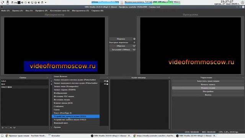Screen dimensions: 245x138
Task: Switch to YouTube Studio taskbar window
Action: click(x=26, y=136)
